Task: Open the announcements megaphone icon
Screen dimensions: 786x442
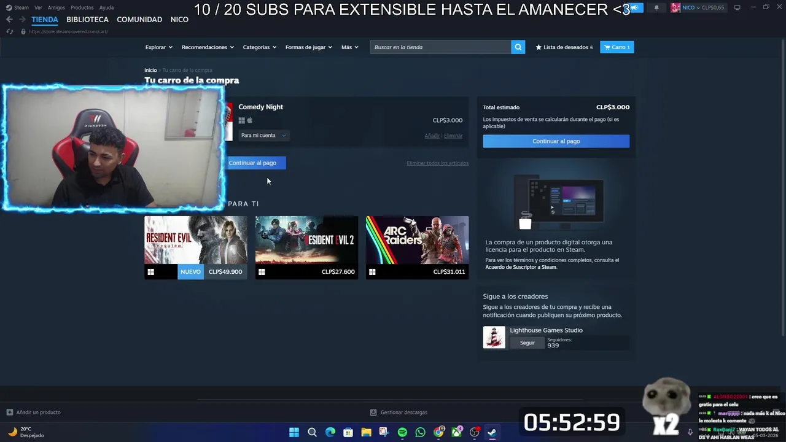Action: coord(636,7)
